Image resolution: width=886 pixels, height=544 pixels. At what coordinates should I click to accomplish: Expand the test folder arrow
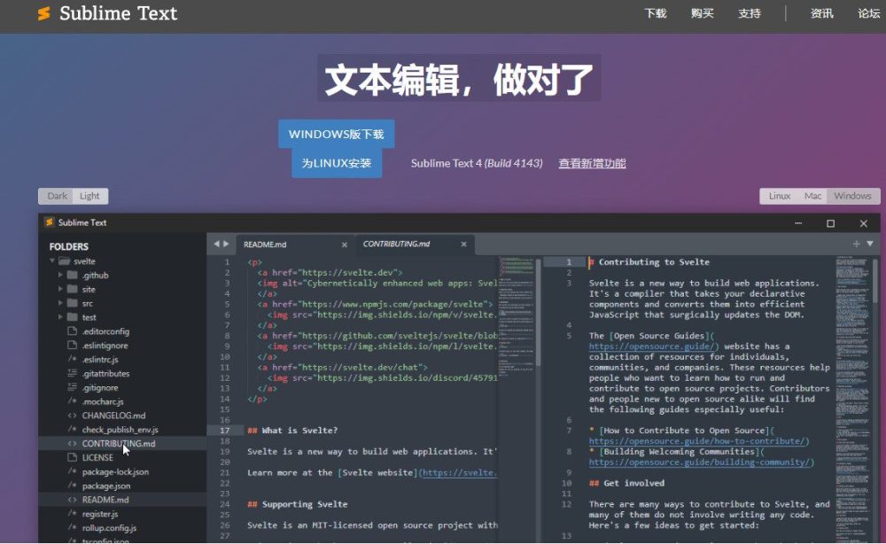coord(60,317)
